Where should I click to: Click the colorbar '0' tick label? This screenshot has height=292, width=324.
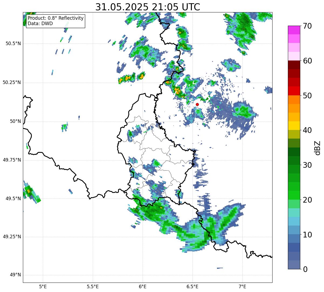click(x=305, y=269)
